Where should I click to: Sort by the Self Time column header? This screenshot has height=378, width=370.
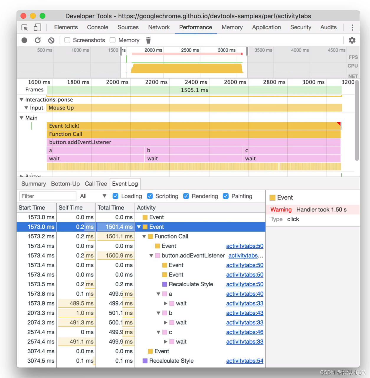(x=76, y=208)
